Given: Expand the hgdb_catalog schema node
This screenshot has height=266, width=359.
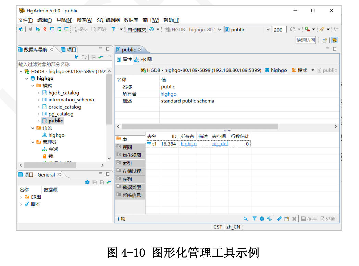Looking at the screenshot, I should point(39,93).
